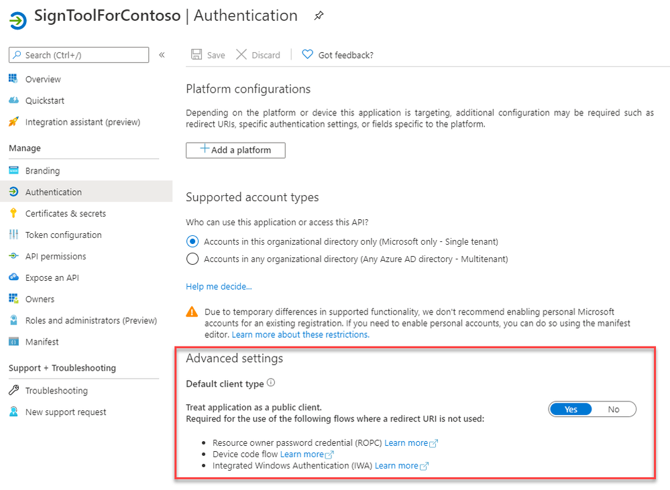
Task: Click the Token configuration bars icon
Action: point(13,235)
